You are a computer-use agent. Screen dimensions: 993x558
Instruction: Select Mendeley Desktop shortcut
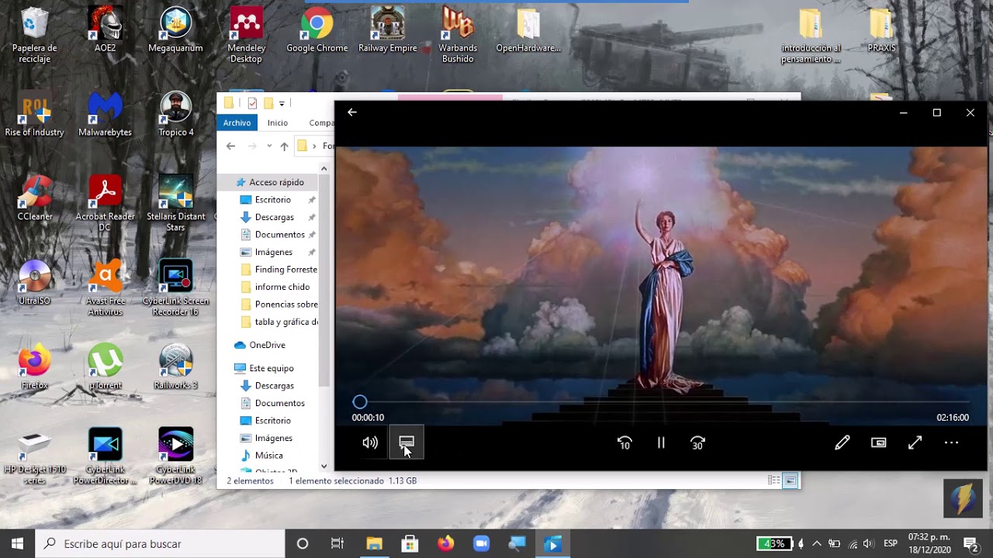(x=246, y=36)
